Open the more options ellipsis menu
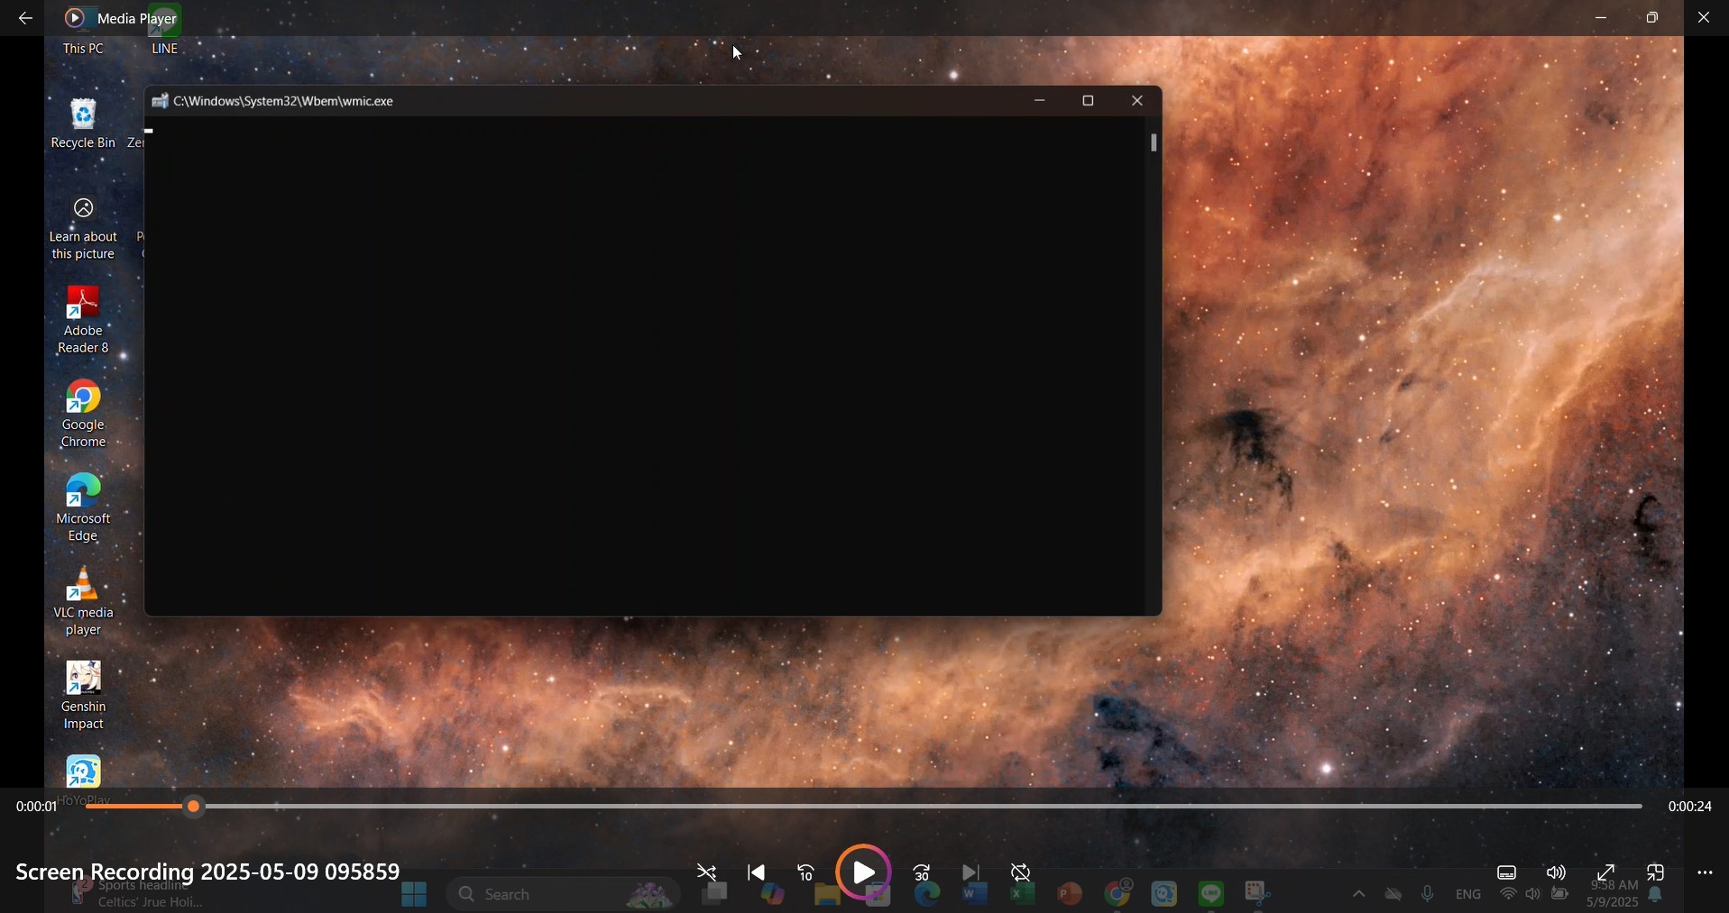This screenshot has width=1729, height=913. pyautogui.click(x=1706, y=872)
